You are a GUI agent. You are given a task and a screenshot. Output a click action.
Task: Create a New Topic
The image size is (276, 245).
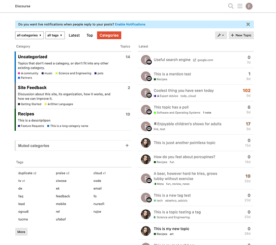[241, 35]
